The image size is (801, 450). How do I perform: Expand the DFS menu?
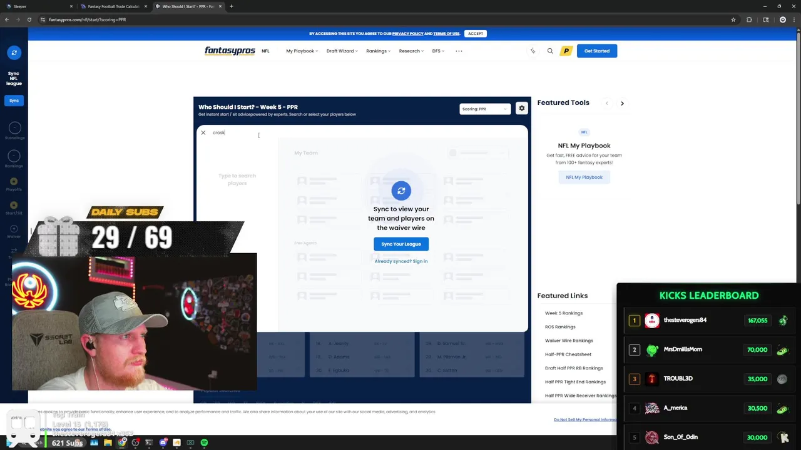[438, 51]
